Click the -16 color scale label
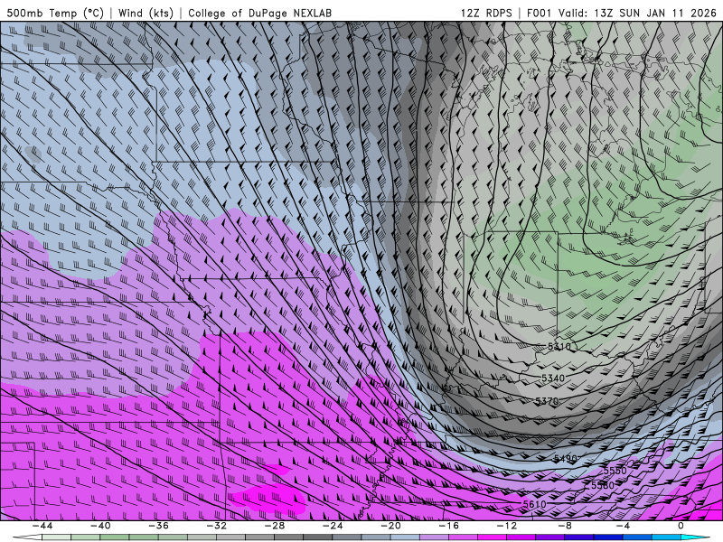 point(449,526)
